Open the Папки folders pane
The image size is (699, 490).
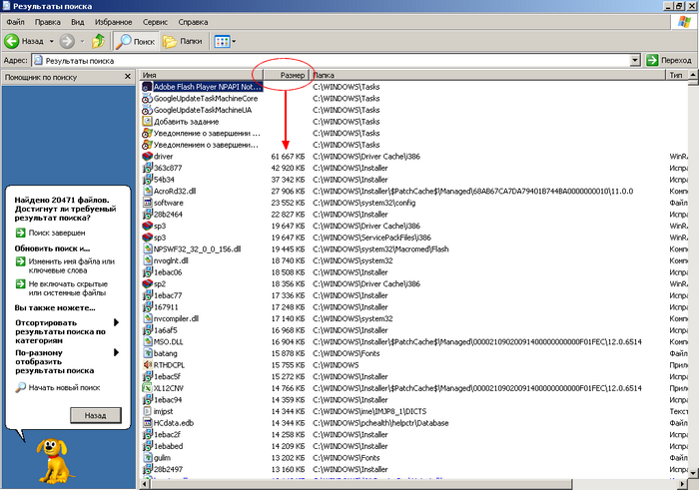(x=183, y=41)
